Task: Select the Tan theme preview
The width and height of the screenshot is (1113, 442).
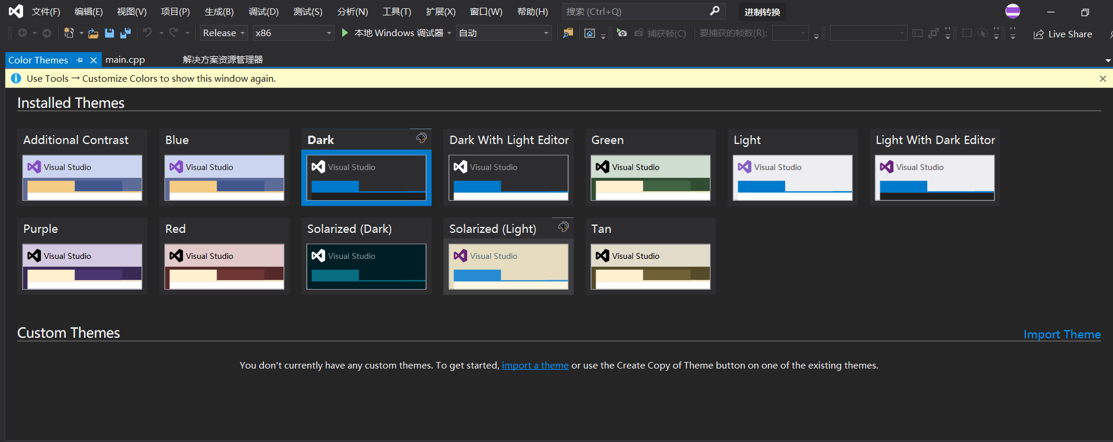Action: point(651,267)
